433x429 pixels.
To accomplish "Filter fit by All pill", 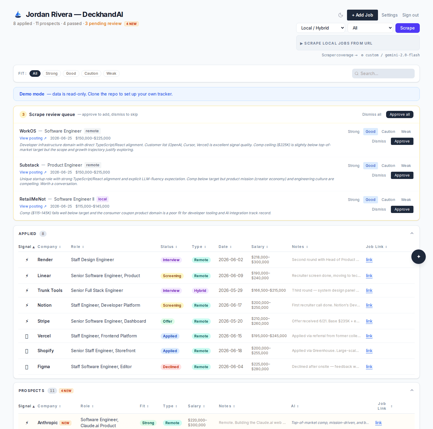I will [x=35, y=74].
